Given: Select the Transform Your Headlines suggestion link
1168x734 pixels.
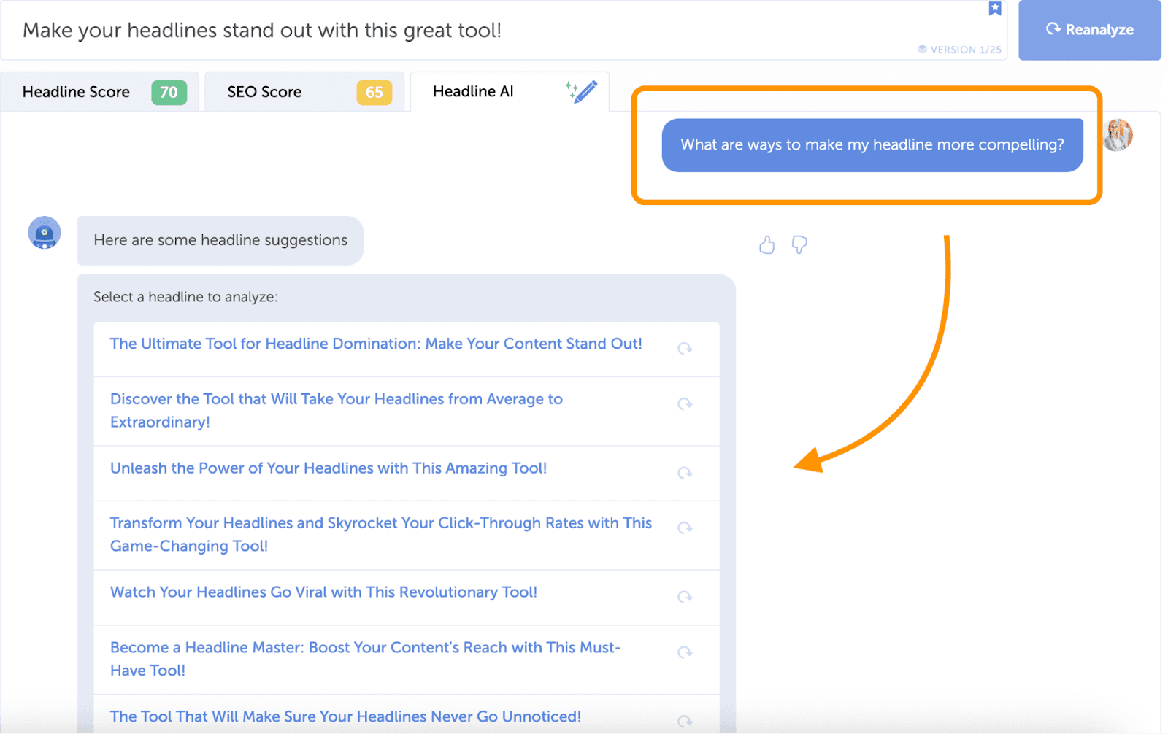Looking at the screenshot, I should (x=380, y=534).
